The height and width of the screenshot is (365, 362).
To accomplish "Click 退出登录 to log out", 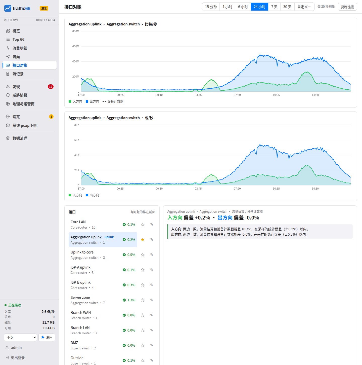I will point(18,358).
